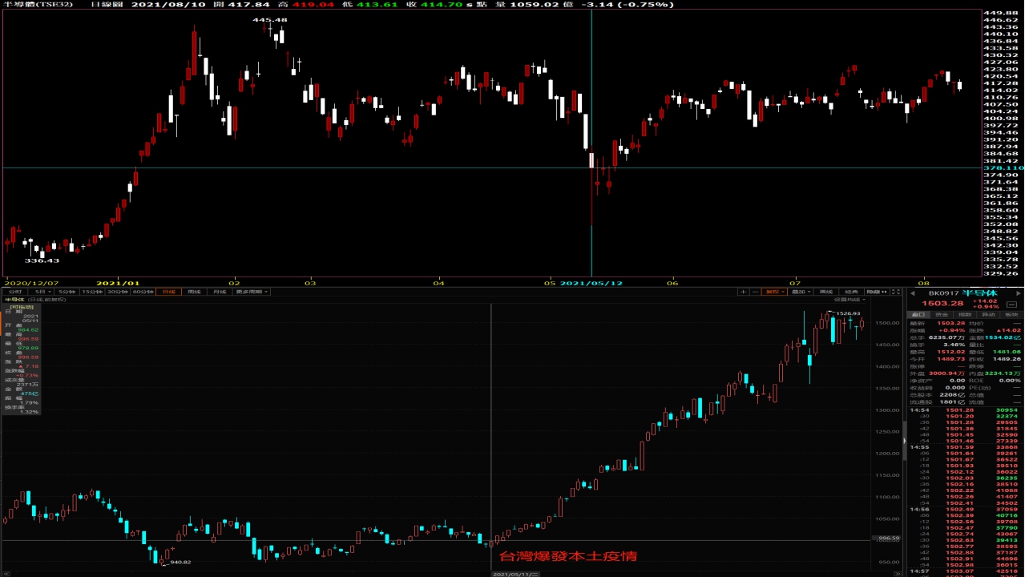Click the fullscreen expand chart icon
1025x577 pixels.
click(896, 292)
